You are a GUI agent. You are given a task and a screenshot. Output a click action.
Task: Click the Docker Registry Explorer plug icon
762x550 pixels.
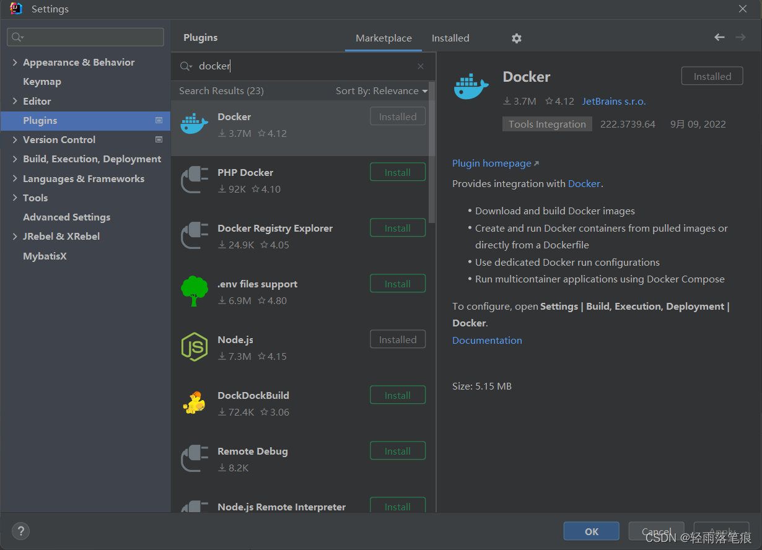point(194,236)
